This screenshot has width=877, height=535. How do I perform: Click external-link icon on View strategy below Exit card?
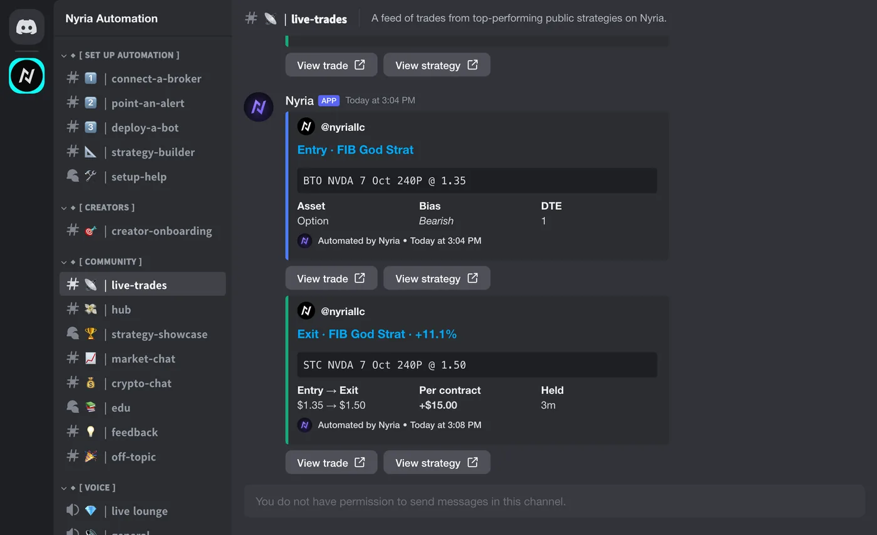(x=472, y=462)
